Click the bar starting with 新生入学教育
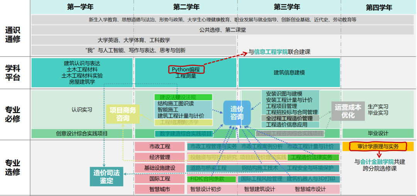The image size is (417, 196). coord(222,20)
